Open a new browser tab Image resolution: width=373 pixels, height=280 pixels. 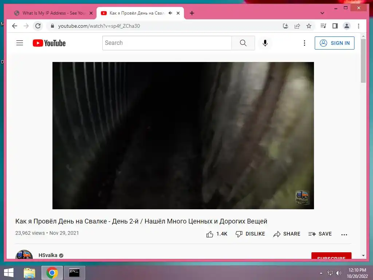192,13
